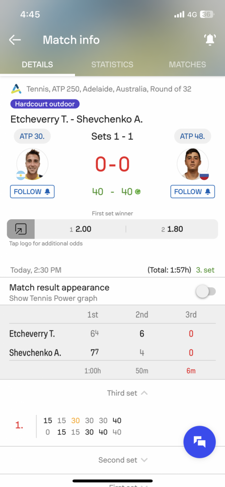Tap the ATP 30. ranking badge
The height and width of the screenshot is (487, 225).
[x=32, y=136]
